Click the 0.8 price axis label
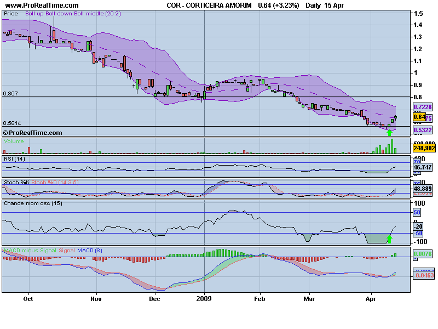The height and width of the screenshot is (329, 438). pos(418,97)
